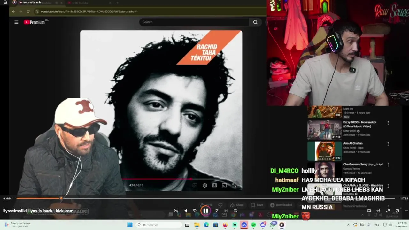The image size is (409, 230).
Task: Open the YouTube hamburger guide menu
Action: pyautogui.click(x=16, y=22)
